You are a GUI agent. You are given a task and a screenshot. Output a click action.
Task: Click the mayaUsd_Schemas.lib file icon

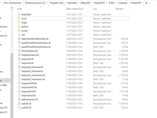(x=19, y=71)
